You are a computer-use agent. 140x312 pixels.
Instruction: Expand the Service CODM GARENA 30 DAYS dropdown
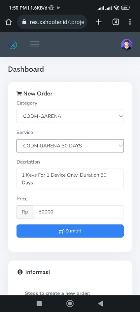click(70, 145)
